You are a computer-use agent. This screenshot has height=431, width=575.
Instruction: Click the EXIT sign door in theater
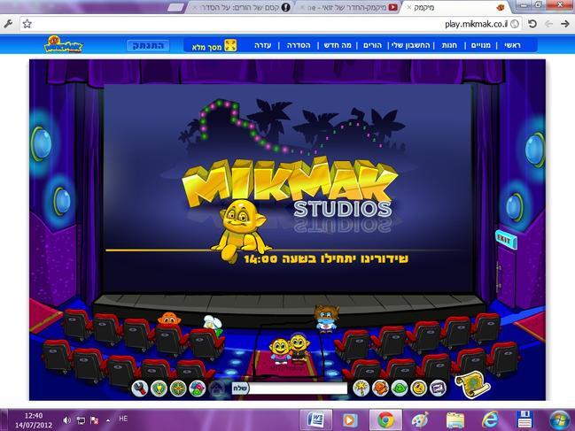tap(506, 239)
